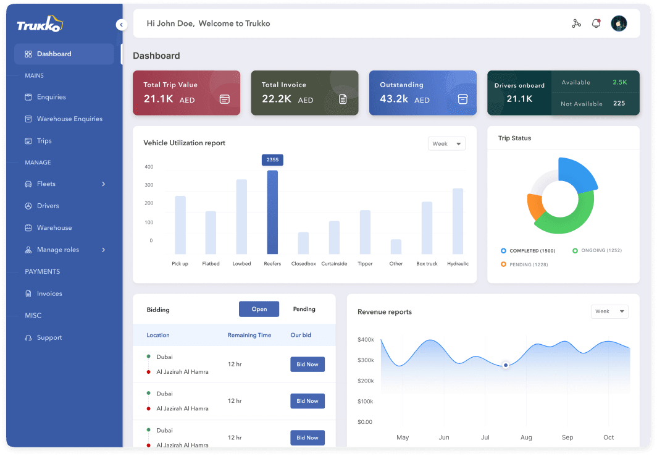Click the Enquiries icon in sidebar
The height and width of the screenshot is (456, 657).
click(x=28, y=97)
